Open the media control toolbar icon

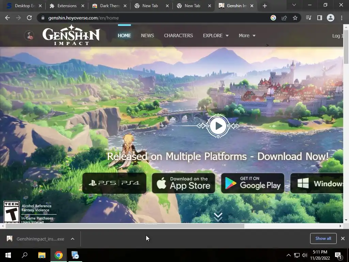tap(308, 18)
